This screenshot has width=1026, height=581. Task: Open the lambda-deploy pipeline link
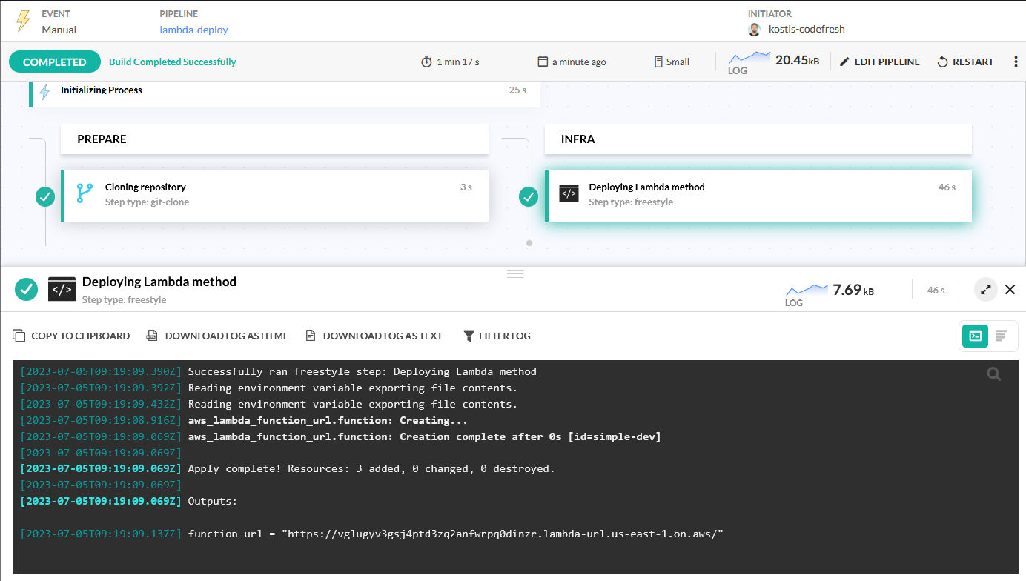(x=193, y=30)
